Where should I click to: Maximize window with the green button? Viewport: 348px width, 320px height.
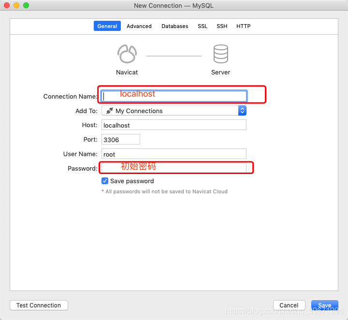(x=26, y=5)
